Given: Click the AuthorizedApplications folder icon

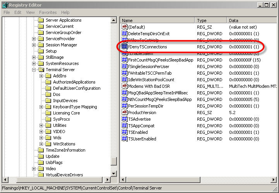Looking at the screenshot, I should tap(48, 82).
